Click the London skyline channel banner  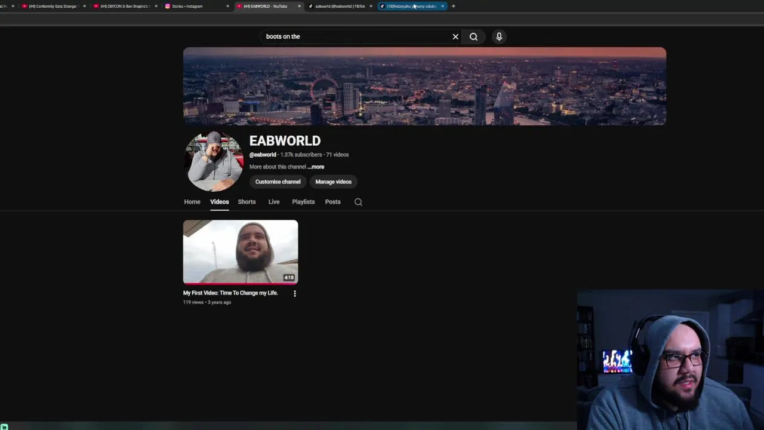point(424,86)
